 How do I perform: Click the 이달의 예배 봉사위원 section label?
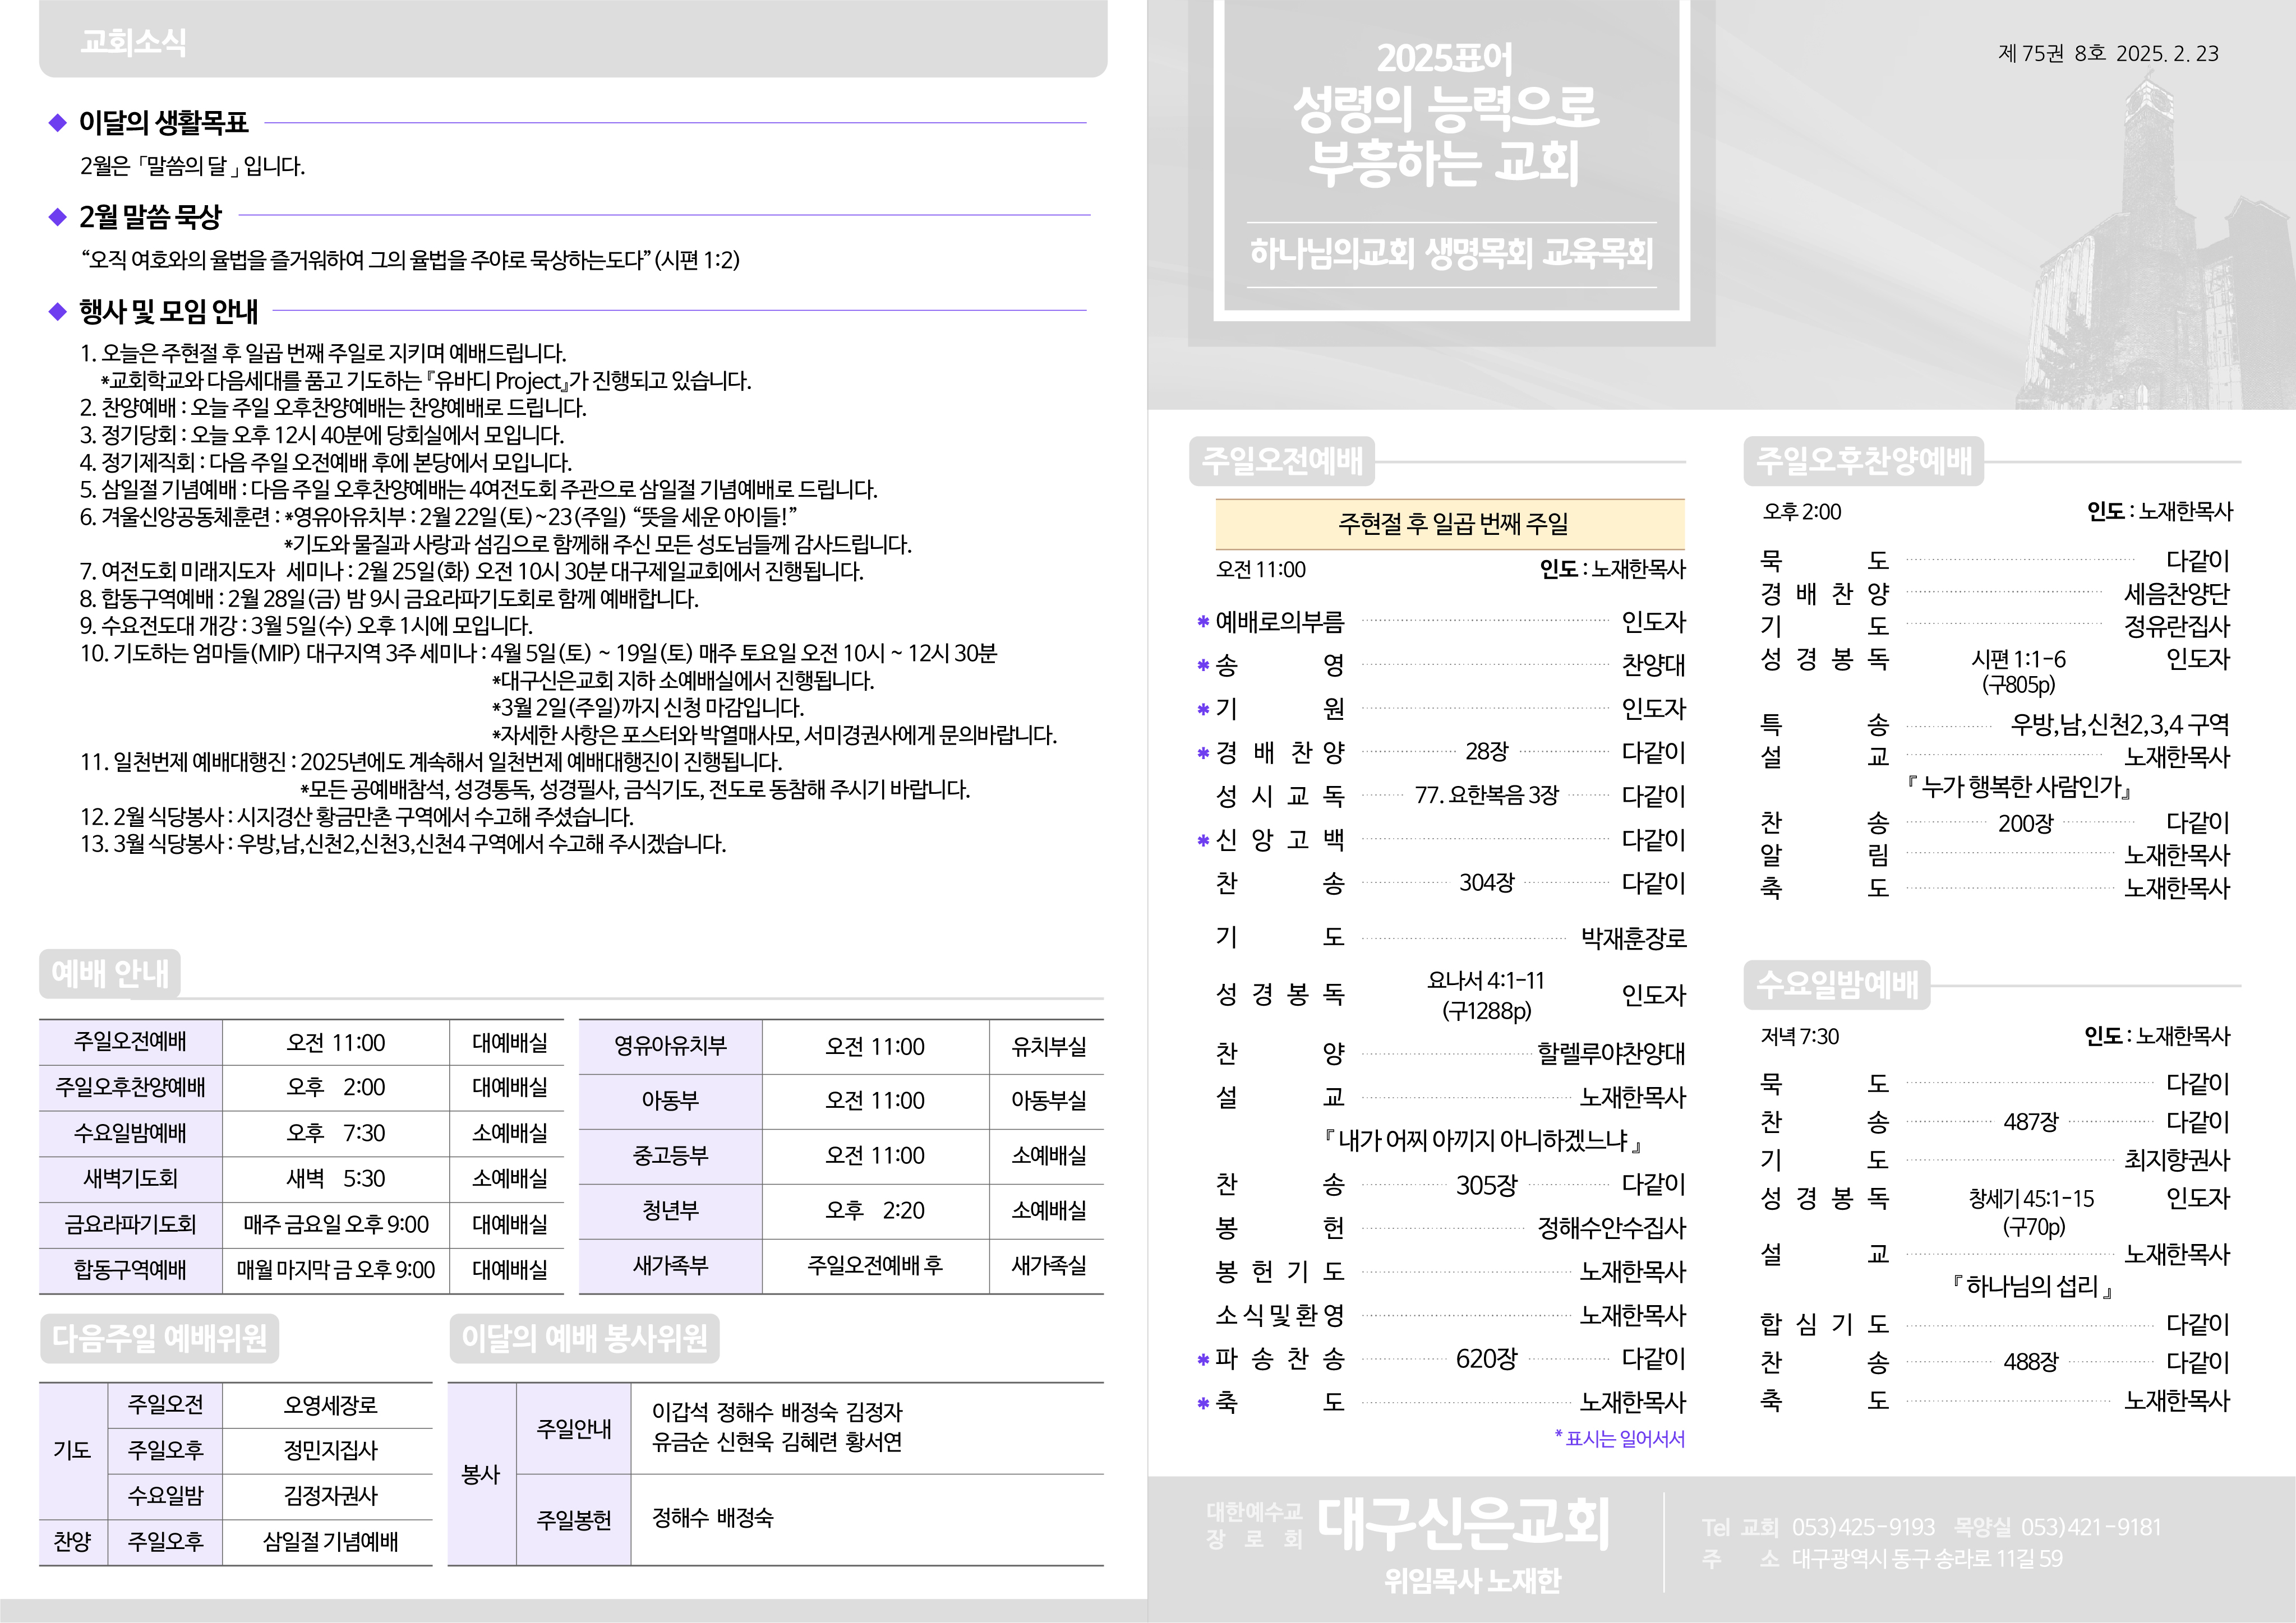[x=584, y=1338]
